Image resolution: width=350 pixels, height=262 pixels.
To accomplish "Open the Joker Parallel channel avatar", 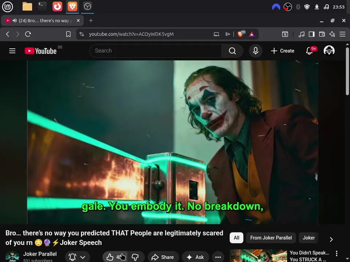I will 12,257.
